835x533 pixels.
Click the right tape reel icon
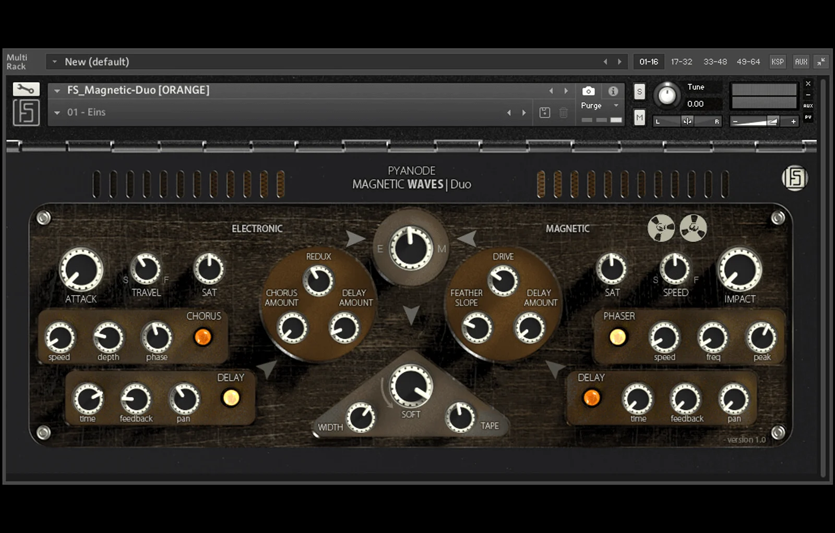(x=693, y=228)
